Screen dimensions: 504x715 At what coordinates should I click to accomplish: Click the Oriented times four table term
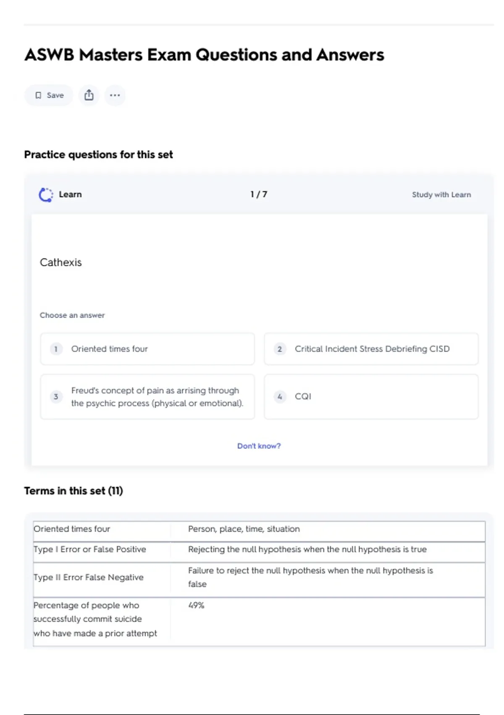click(x=72, y=529)
